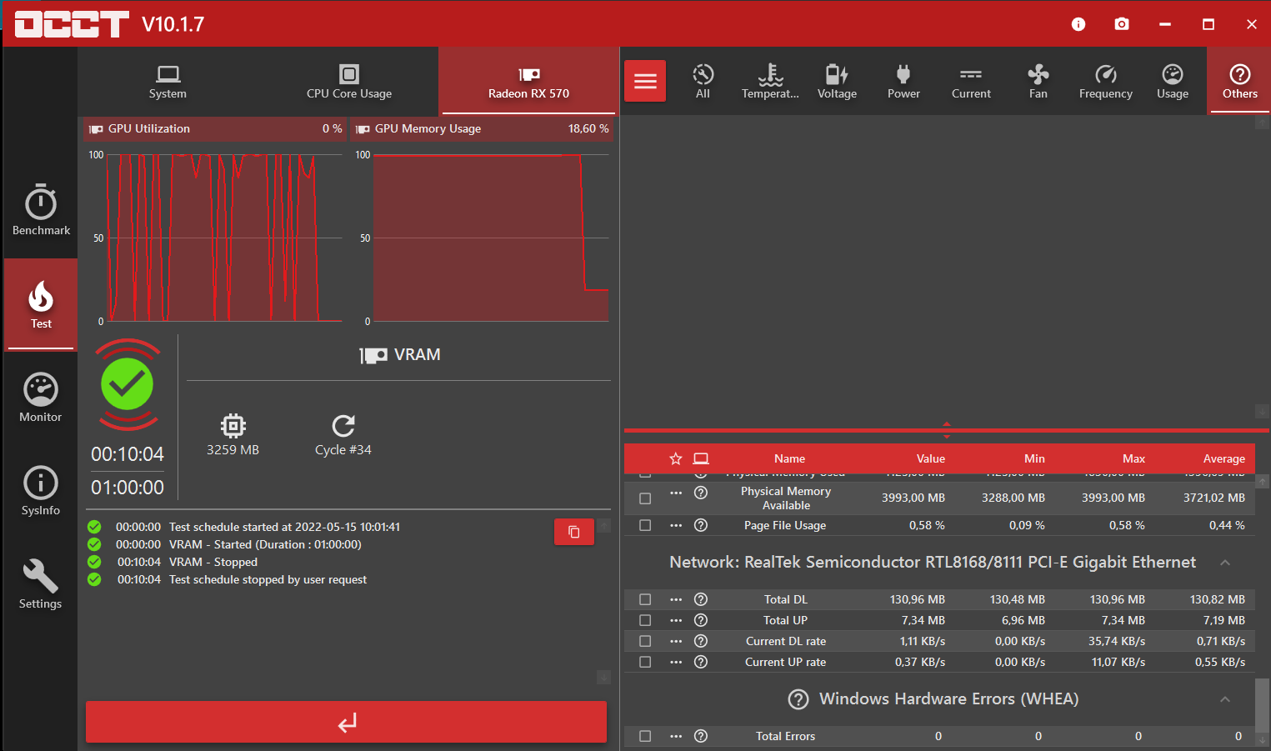Open the Benchmark section in sidebar
The width and height of the screenshot is (1271, 751).
coord(41,210)
